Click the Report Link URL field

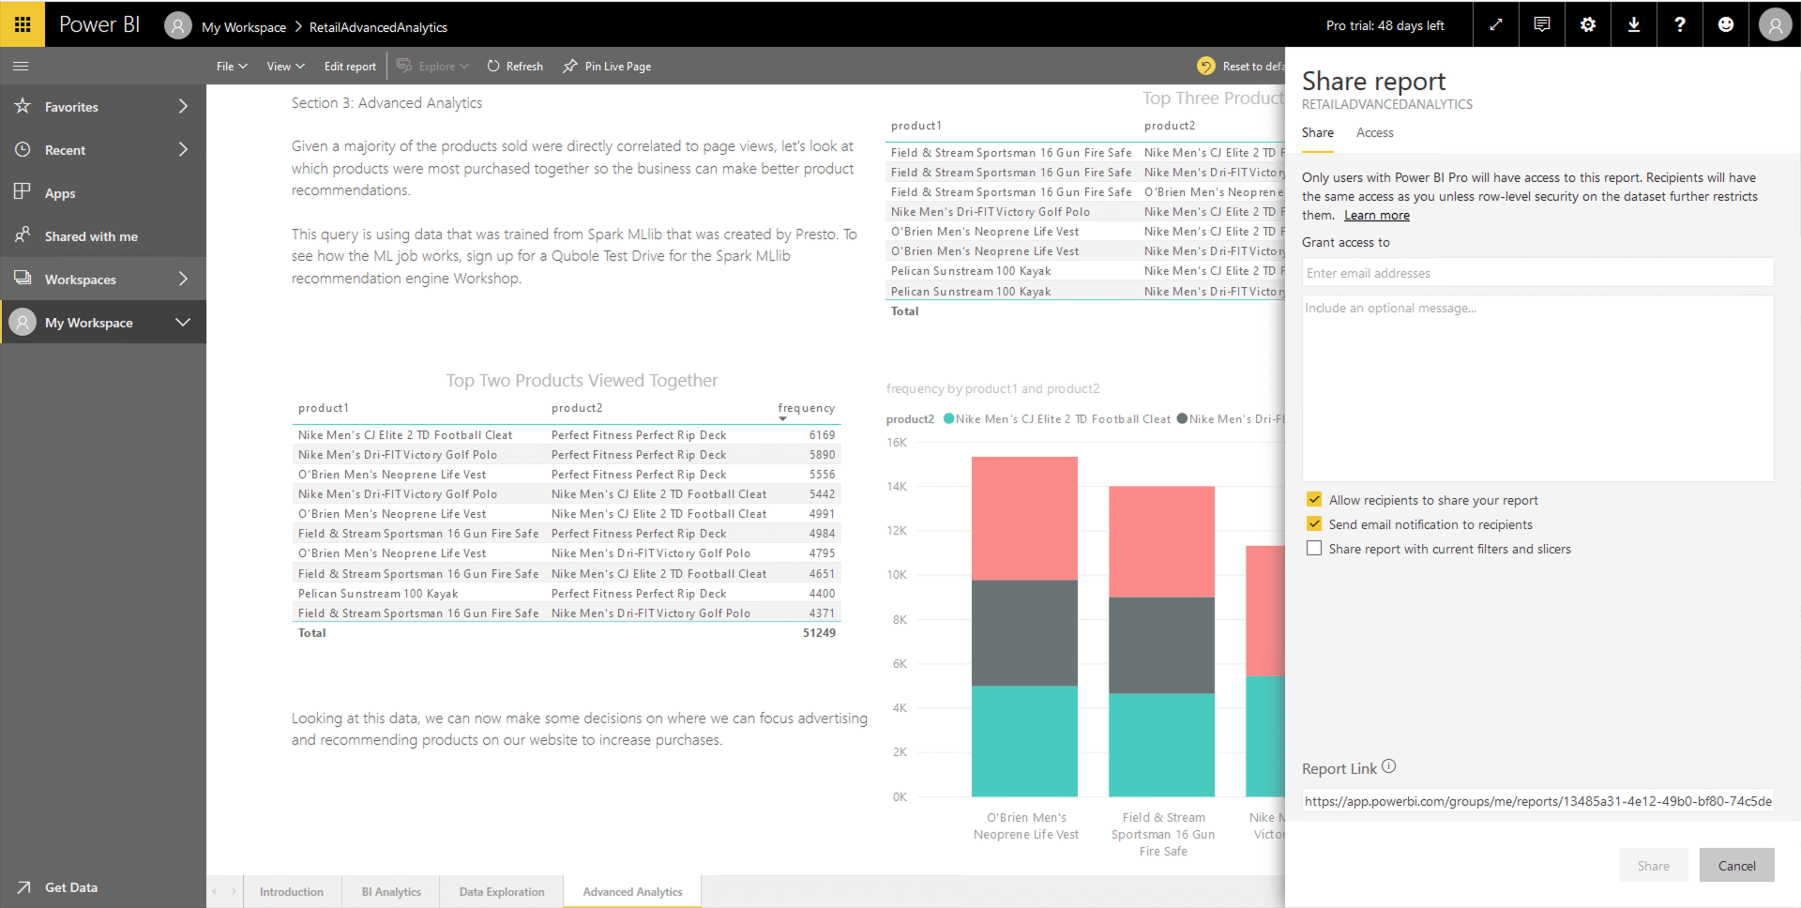point(1537,801)
